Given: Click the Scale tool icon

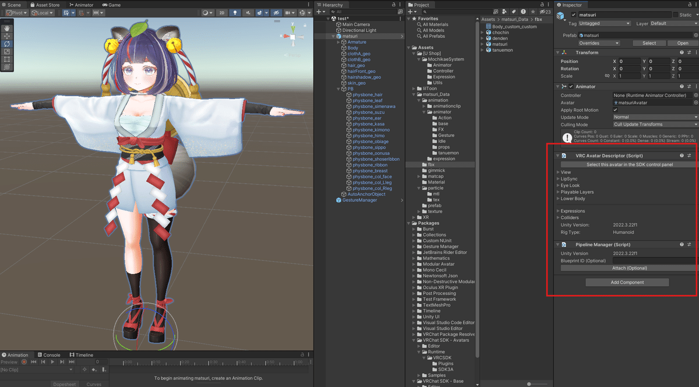Looking at the screenshot, I should [7, 51].
